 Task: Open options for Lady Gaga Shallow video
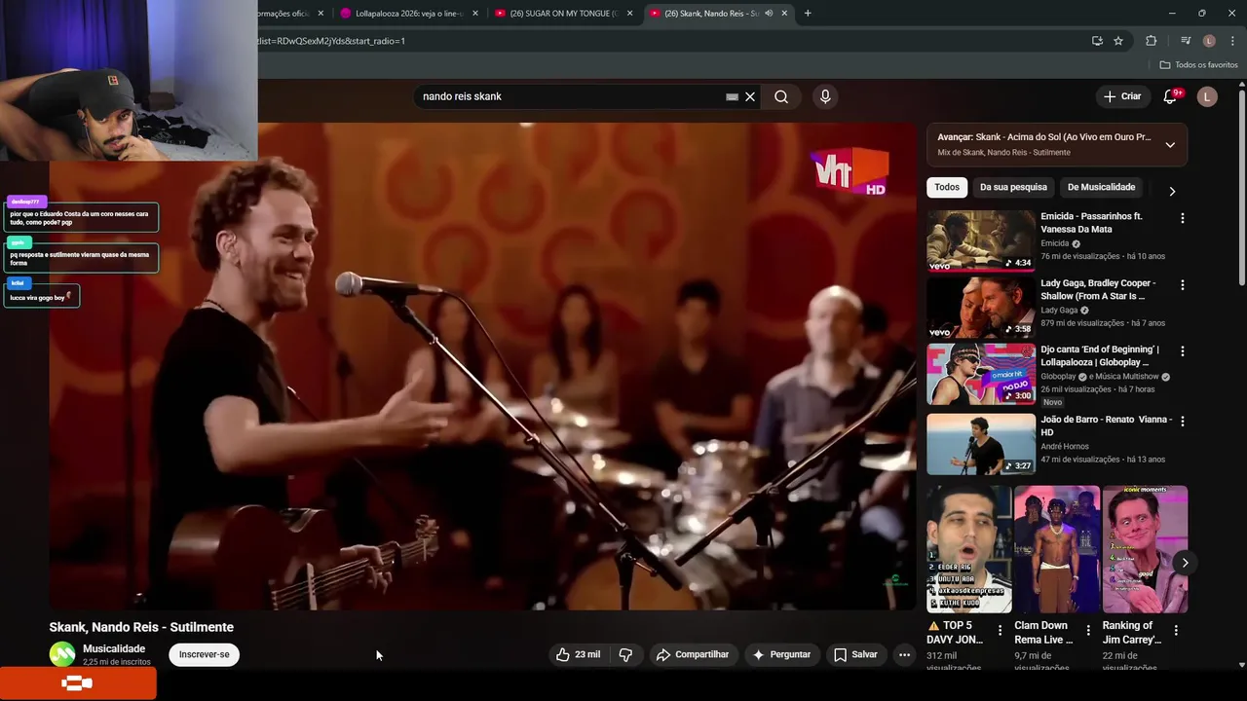(x=1183, y=284)
